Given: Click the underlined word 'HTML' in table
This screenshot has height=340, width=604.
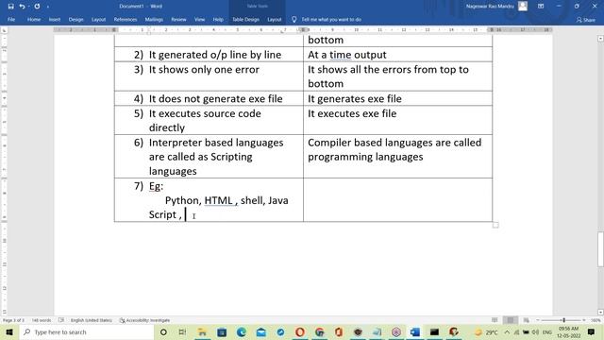Looking at the screenshot, I should pyautogui.click(x=218, y=200).
